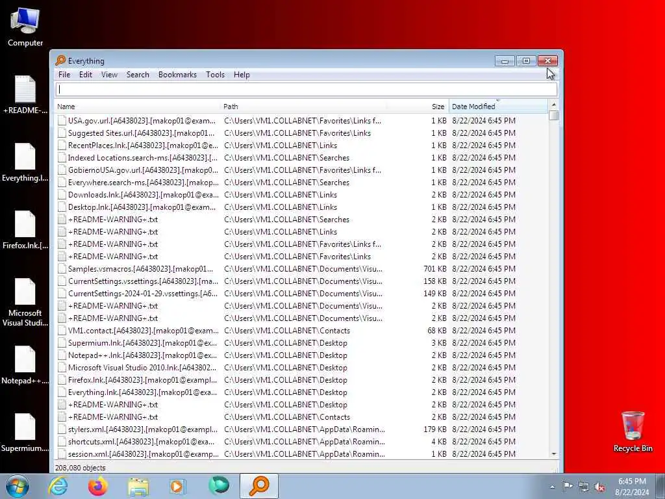This screenshot has height=499, width=665.
Task: Sort by the Name column header
Action: (x=138, y=107)
